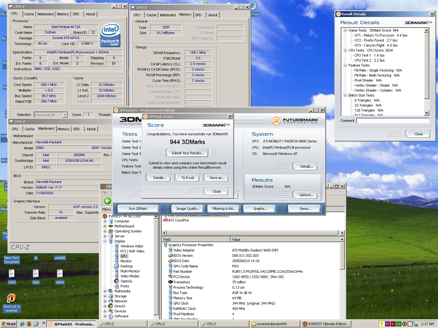
Task: Open the Memory tab in mainboard CPU-Z window
Action: pos(64,129)
